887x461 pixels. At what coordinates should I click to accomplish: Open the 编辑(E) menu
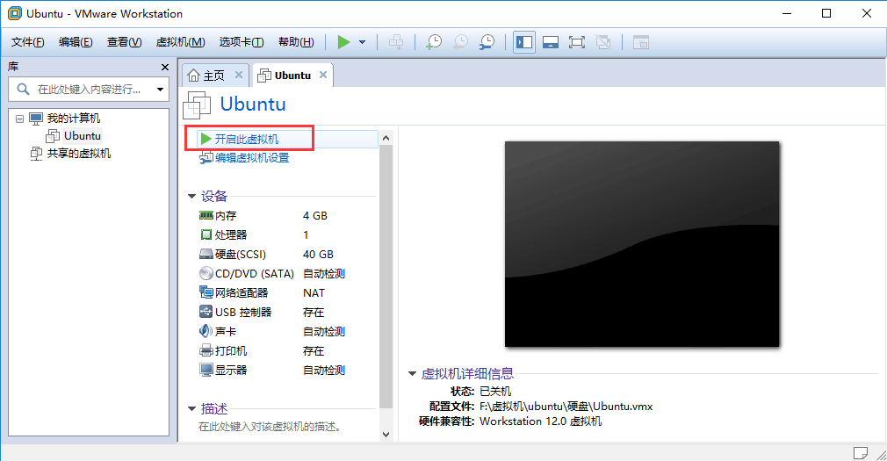pyautogui.click(x=76, y=42)
